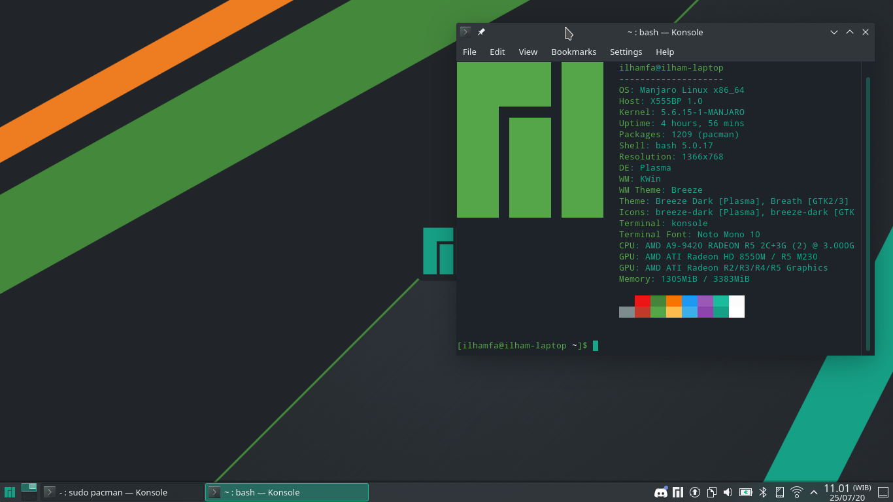Click 'Shell: bash 5.0.17' line
Image resolution: width=893 pixels, height=502 pixels.
coord(666,145)
